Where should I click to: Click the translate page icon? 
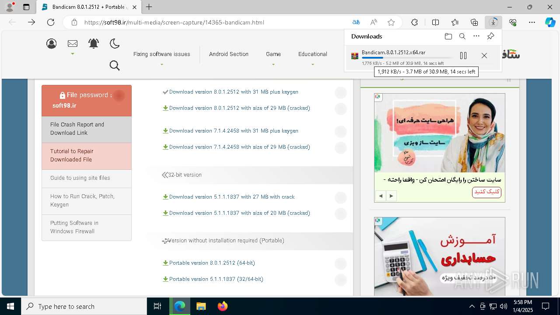click(x=356, y=22)
